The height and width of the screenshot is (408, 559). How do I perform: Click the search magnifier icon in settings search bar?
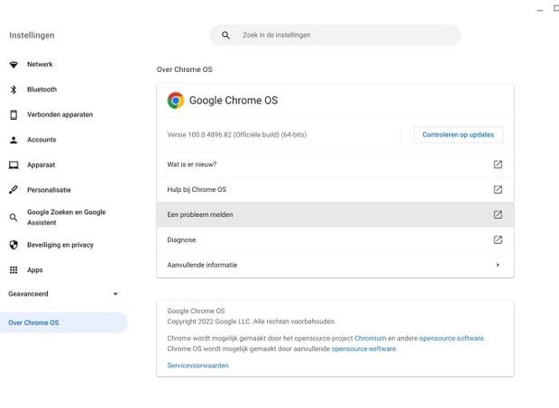tap(225, 35)
